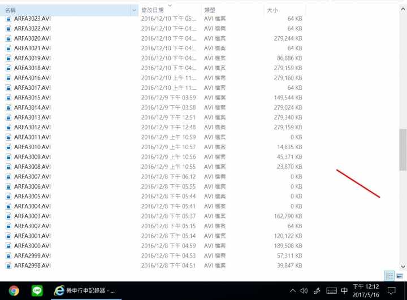Open the LINE app on the taskbar
Viewport: 407px width, 300px height.
[37, 290]
